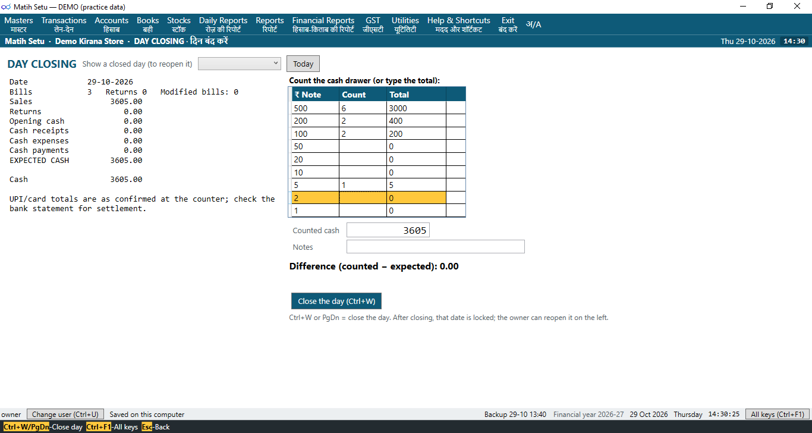
Task: Open the Masters menu
Action: click(x=18, y=24)
